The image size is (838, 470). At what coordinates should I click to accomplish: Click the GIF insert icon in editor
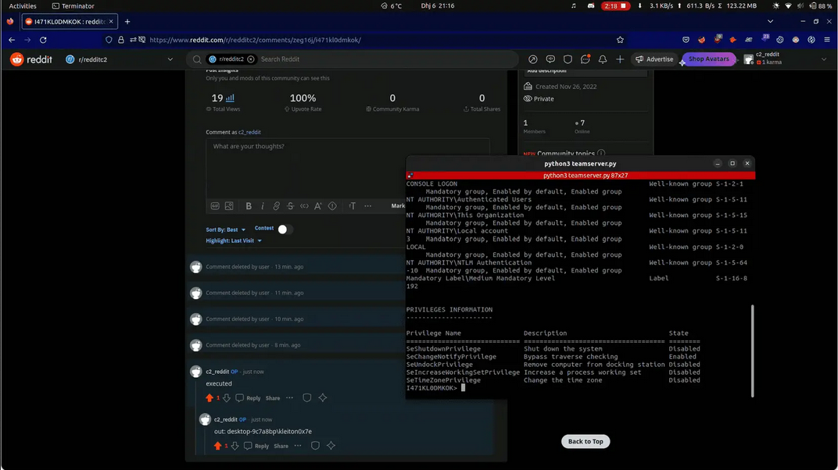(x=215, y=206)
